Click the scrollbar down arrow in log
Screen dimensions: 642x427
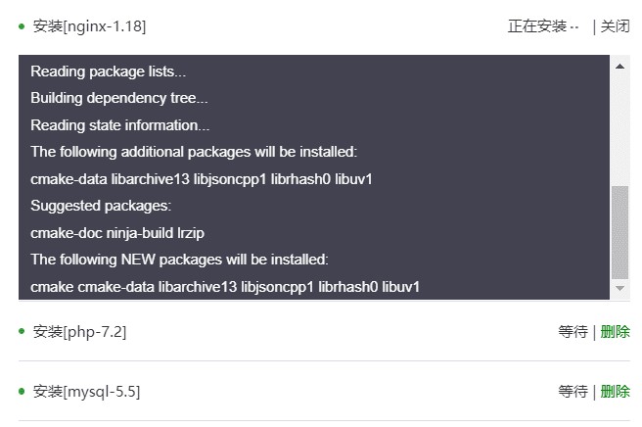click(619, 289)
